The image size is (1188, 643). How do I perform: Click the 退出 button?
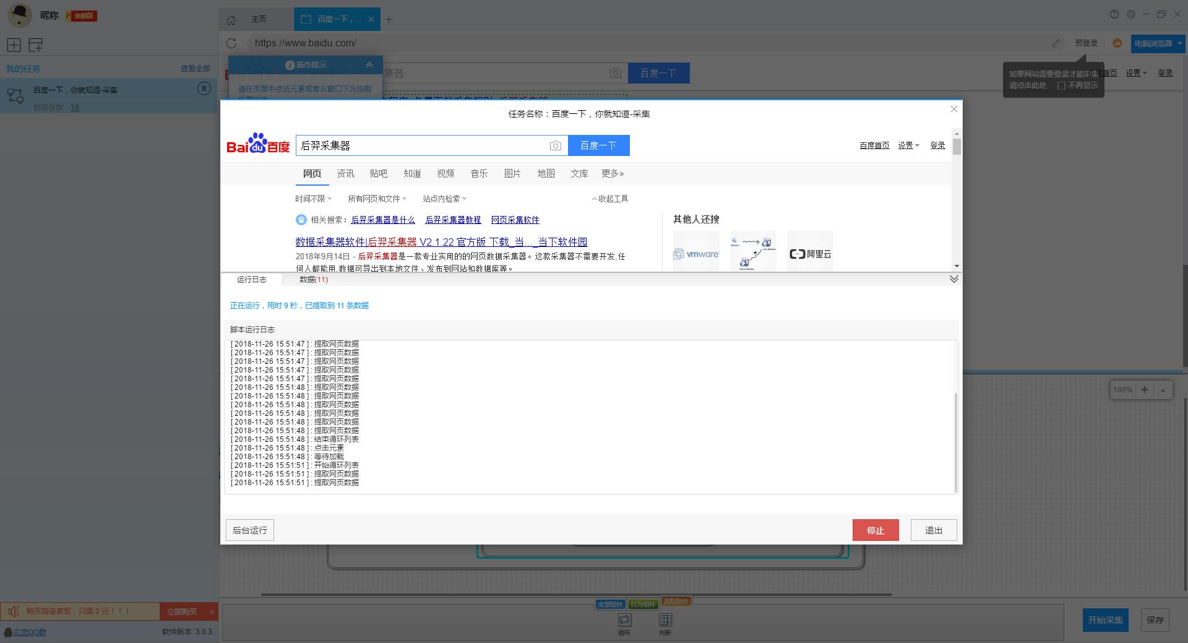(x=934, y=530)
